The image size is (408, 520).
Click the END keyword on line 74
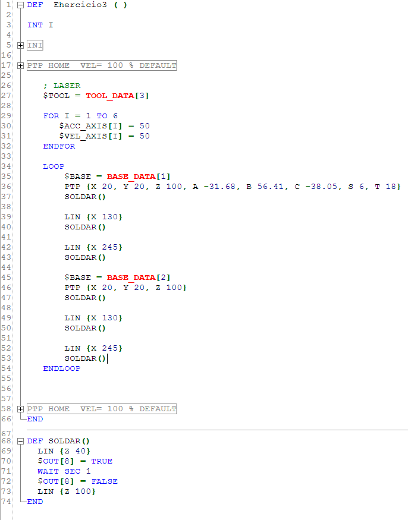(x=35, y=502)
